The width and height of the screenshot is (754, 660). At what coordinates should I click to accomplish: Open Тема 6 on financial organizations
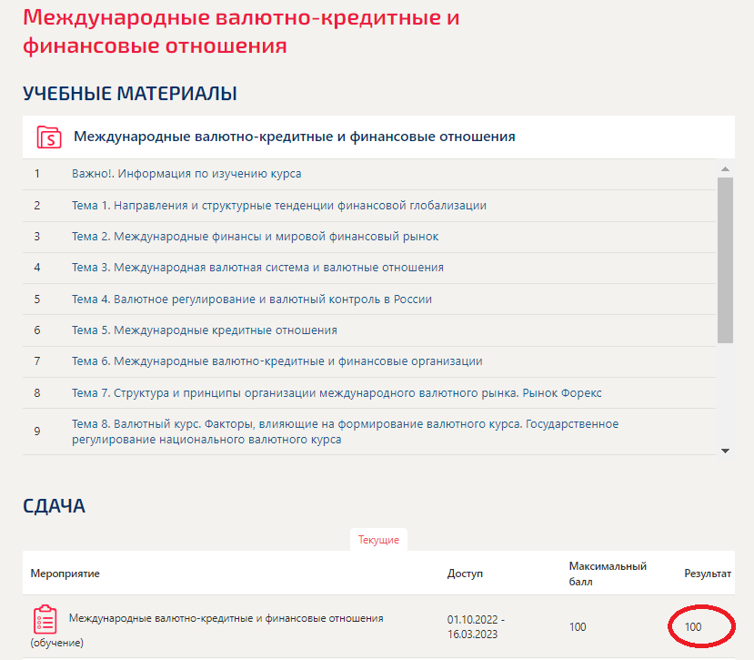pos(277,361)
